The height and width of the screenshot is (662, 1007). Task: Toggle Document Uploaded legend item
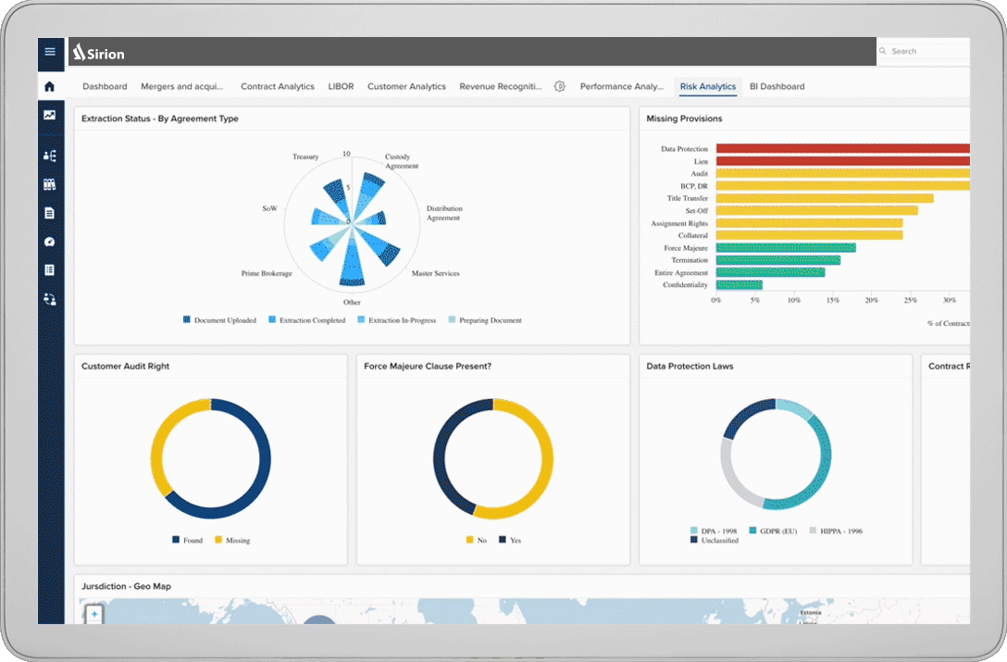click(220, 320)
